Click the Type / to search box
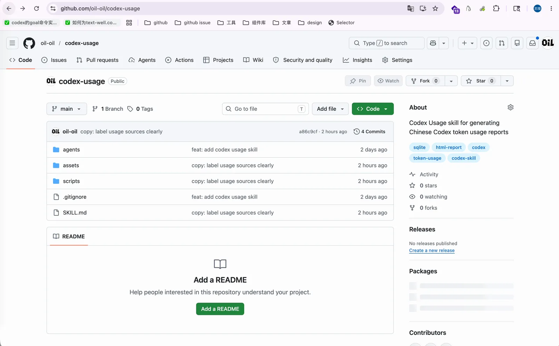Viewport: 559px width, 346px height. click(x=386, y=43)
